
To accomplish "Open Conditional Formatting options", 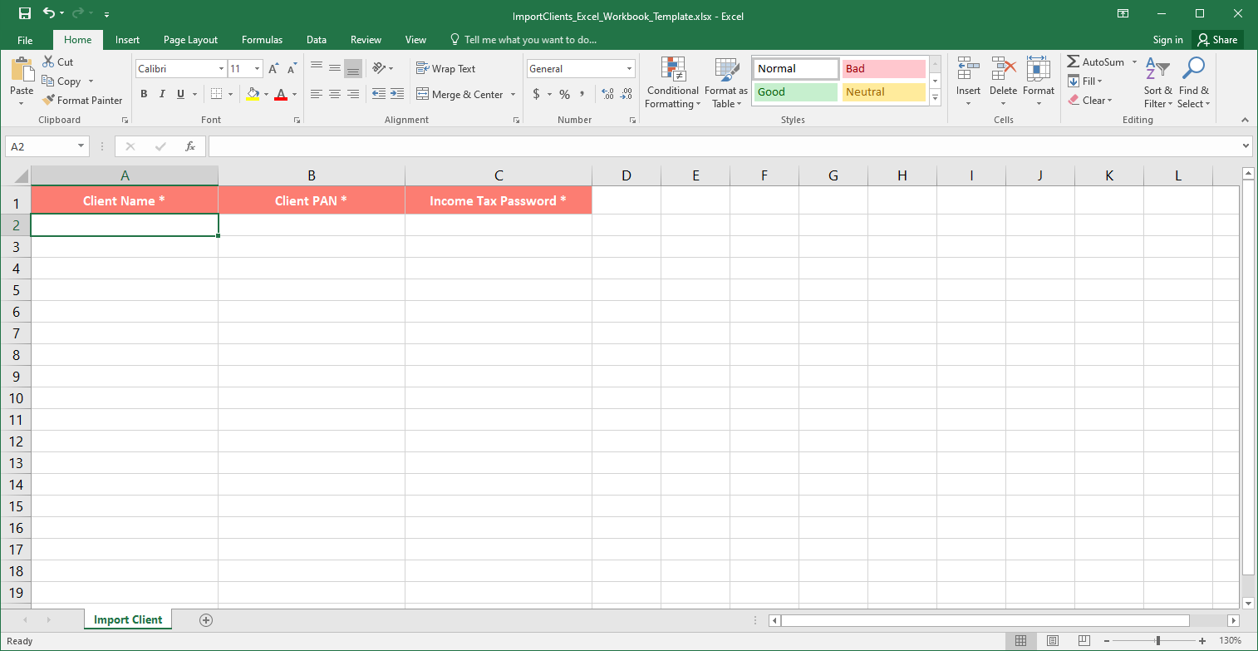I will pyautogui.click(x=673, y=83).
